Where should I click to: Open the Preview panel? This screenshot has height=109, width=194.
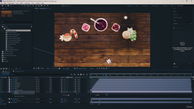click(x=175, y=15)
